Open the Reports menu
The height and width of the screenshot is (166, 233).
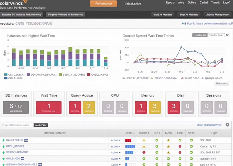(x=170, y=3)
